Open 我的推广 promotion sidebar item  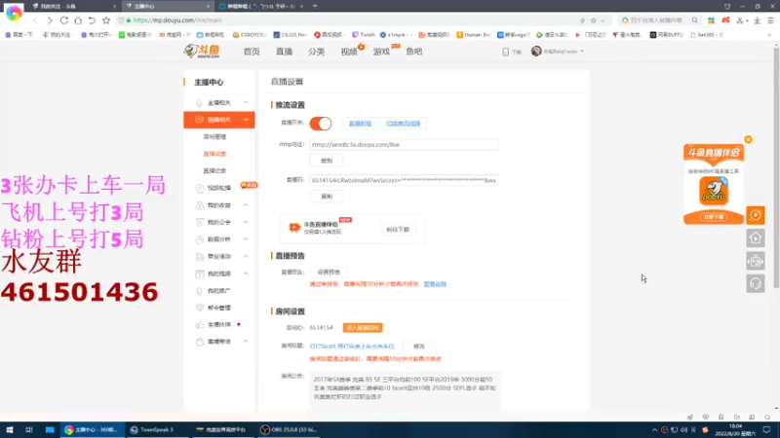(x=218, y=290)
